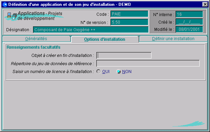Select the NON radio button
This screenshot has height=132, width=210.
[118, 72]
